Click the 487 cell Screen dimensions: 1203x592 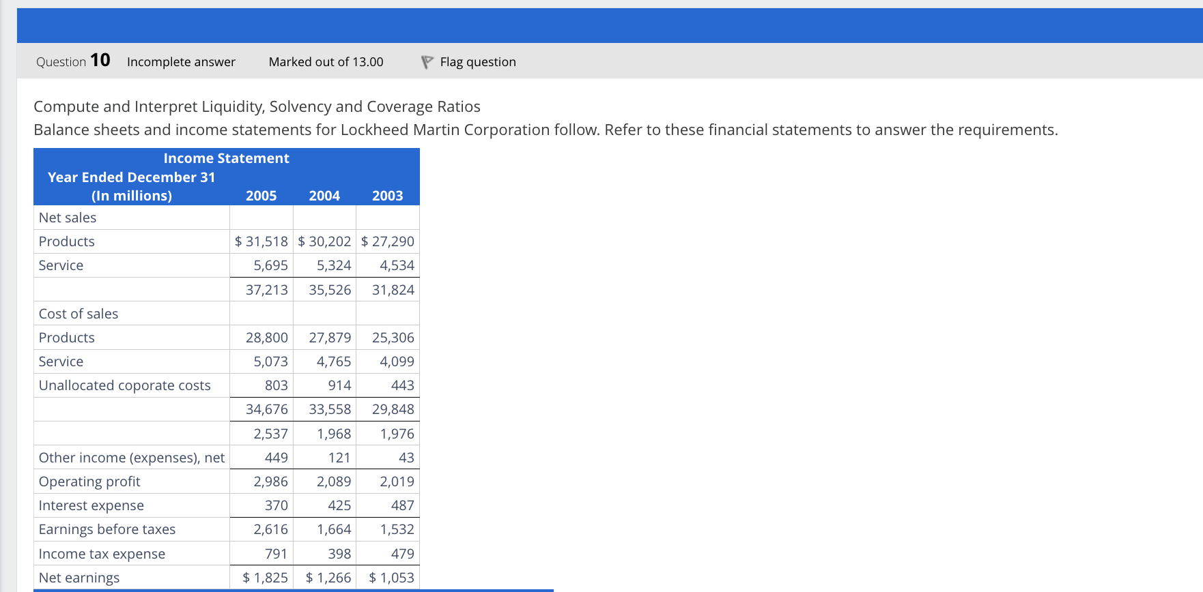click(x=388, y=505)
